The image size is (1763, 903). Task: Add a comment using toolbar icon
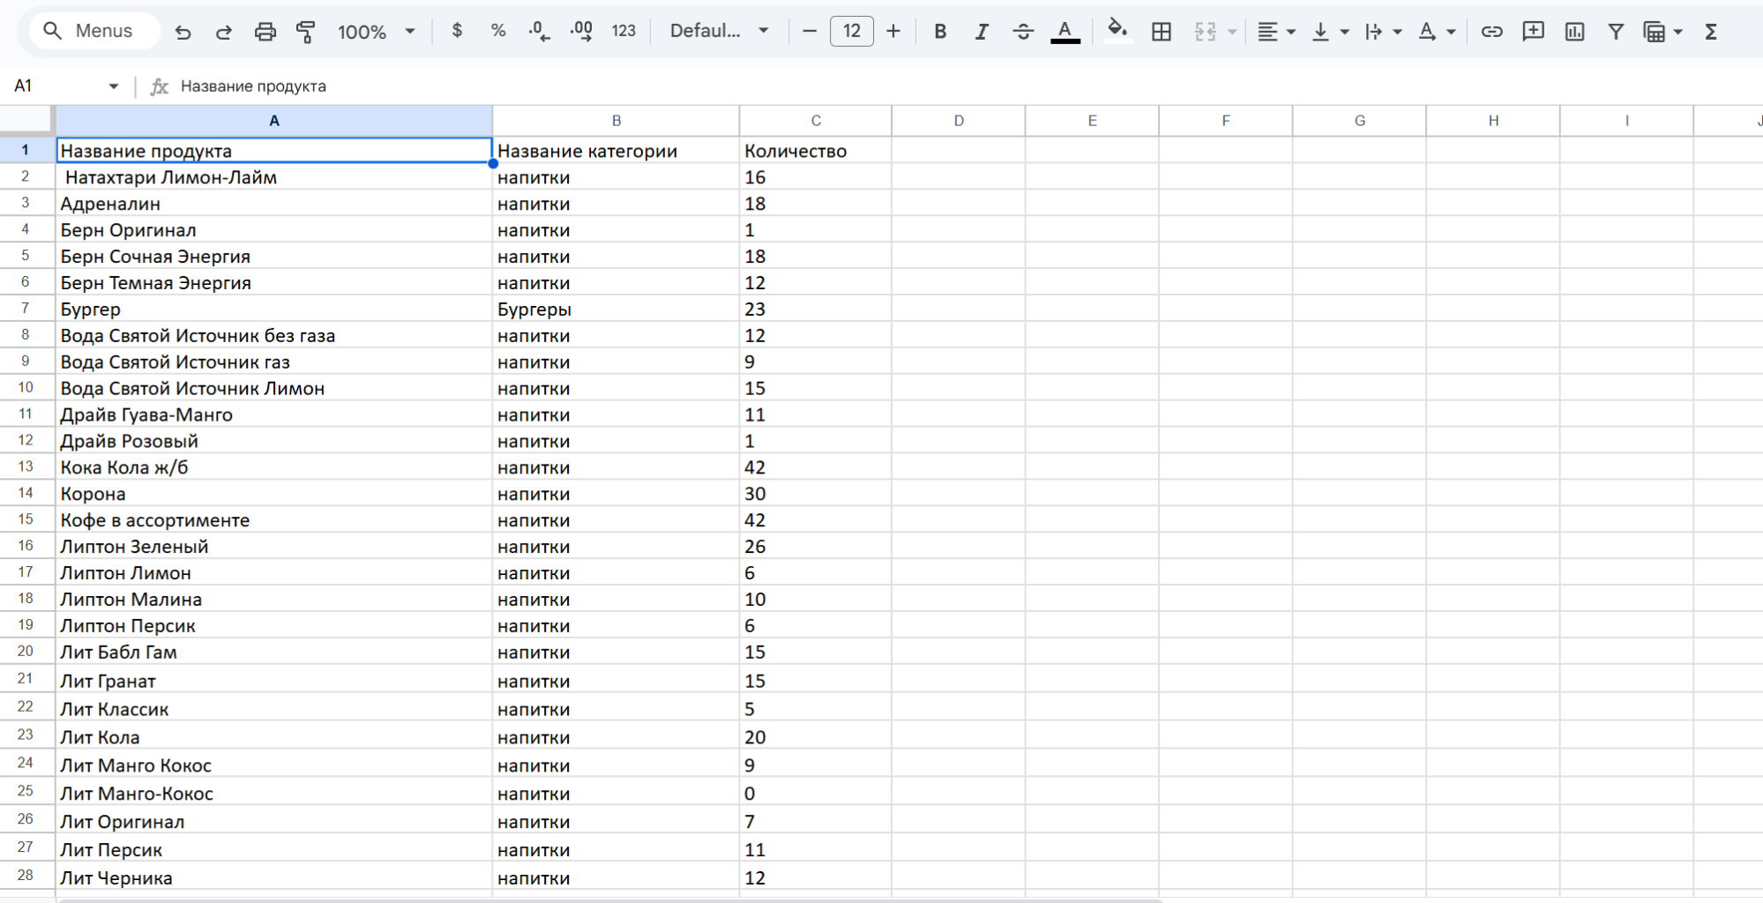(x=1533, y=32)
